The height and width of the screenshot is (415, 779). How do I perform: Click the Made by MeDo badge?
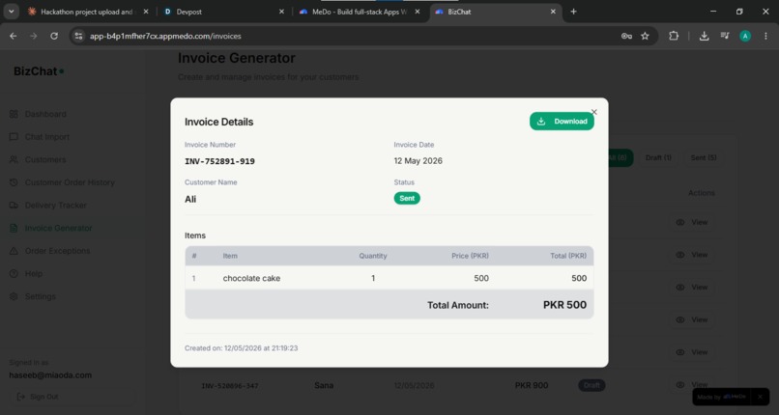coord(722,397)
